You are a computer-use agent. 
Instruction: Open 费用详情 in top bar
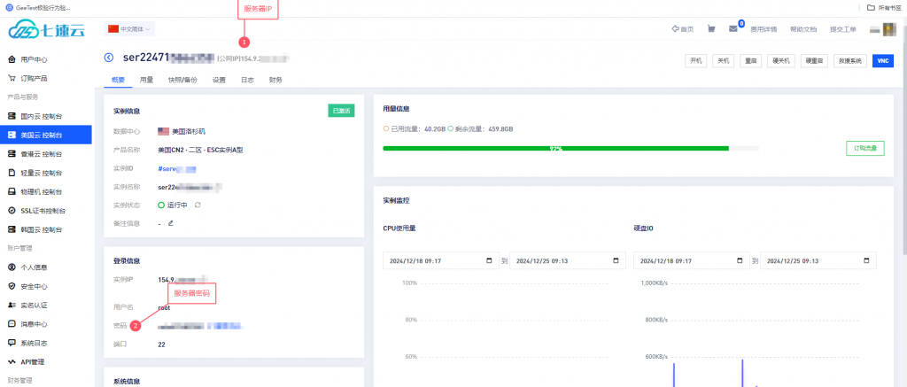(x=764, y=29)
